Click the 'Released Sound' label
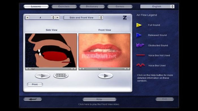Screen dimensions: 198x111 click(158, 35)
